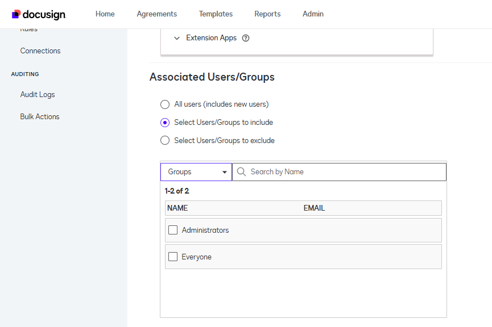Open Bulk Actions in the sidebar
This screenshot has width=492, height=327.
coord(40,116)
